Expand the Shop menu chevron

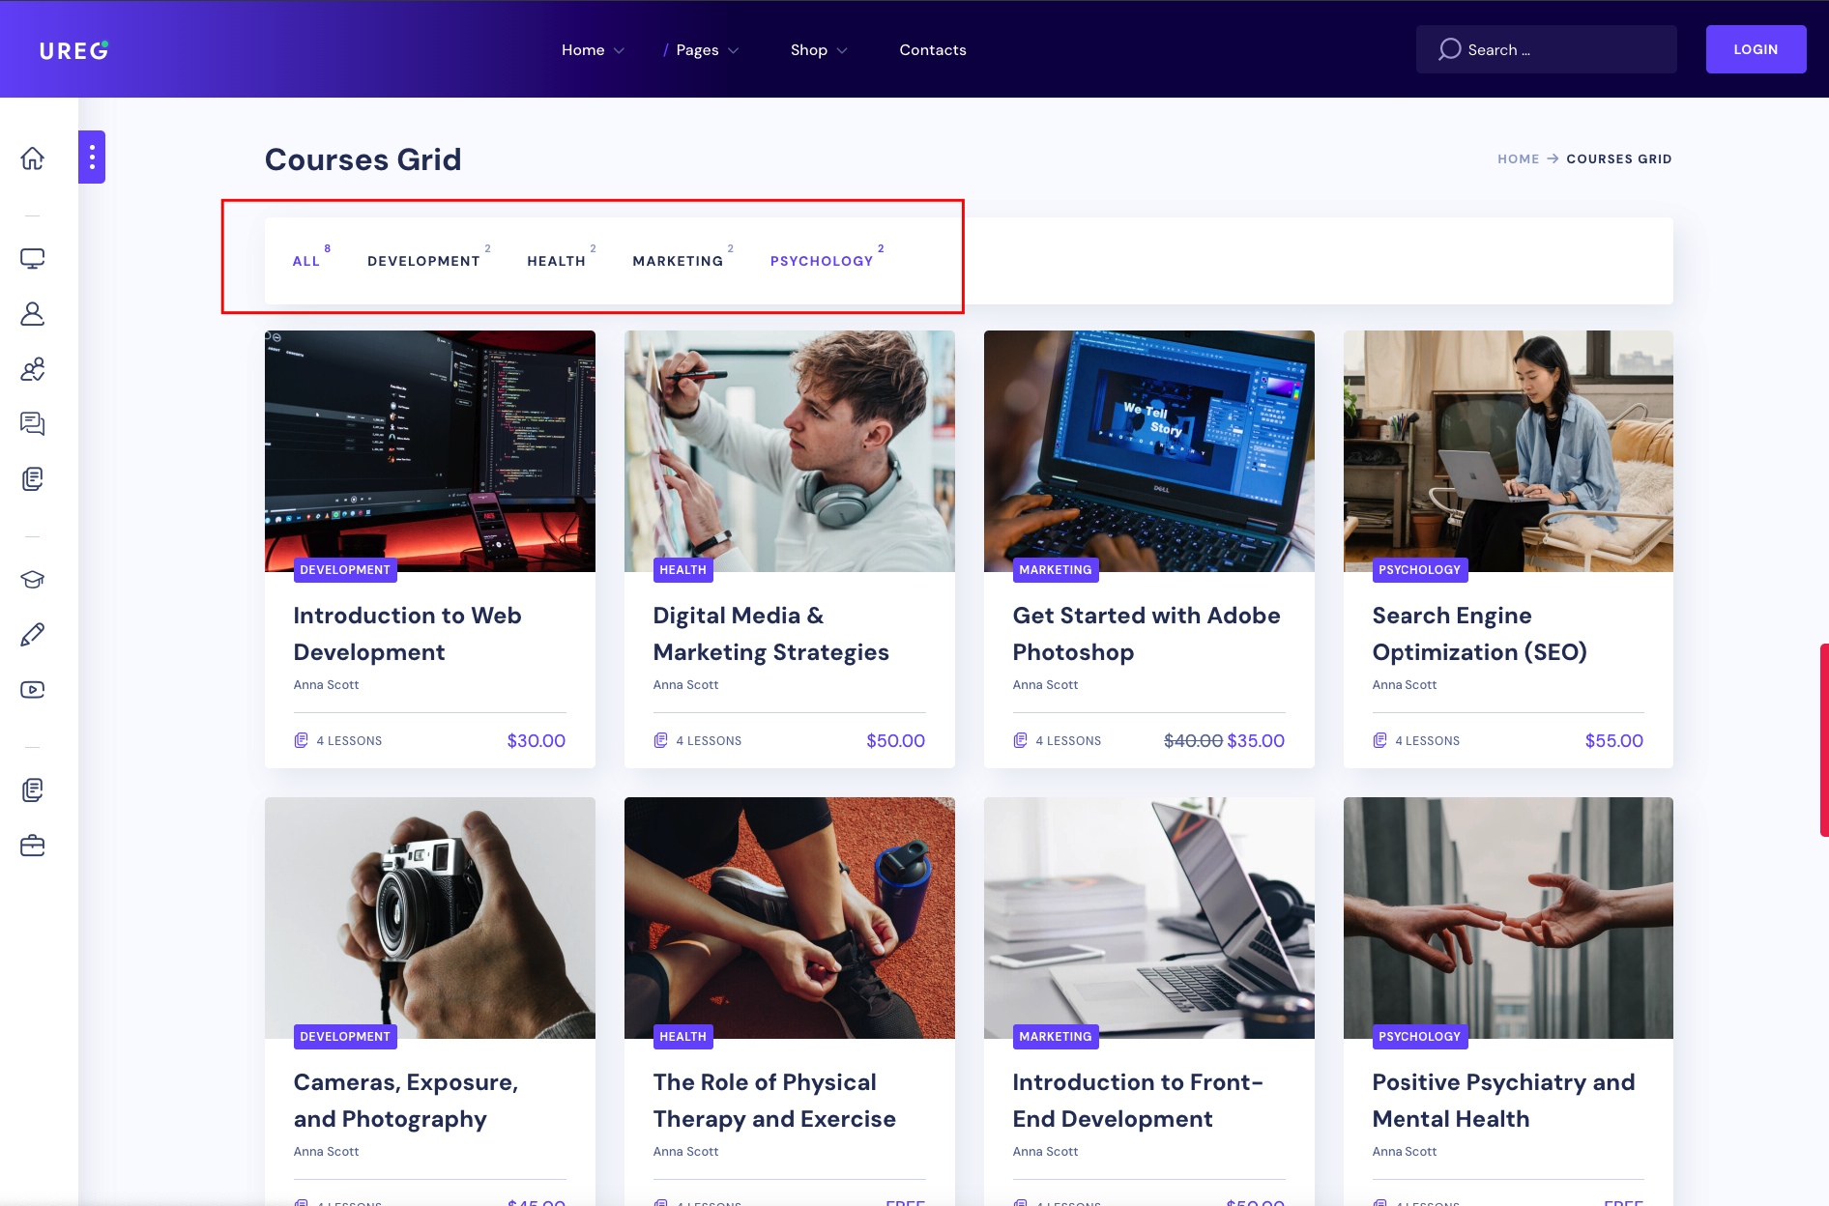coord(842,50)
